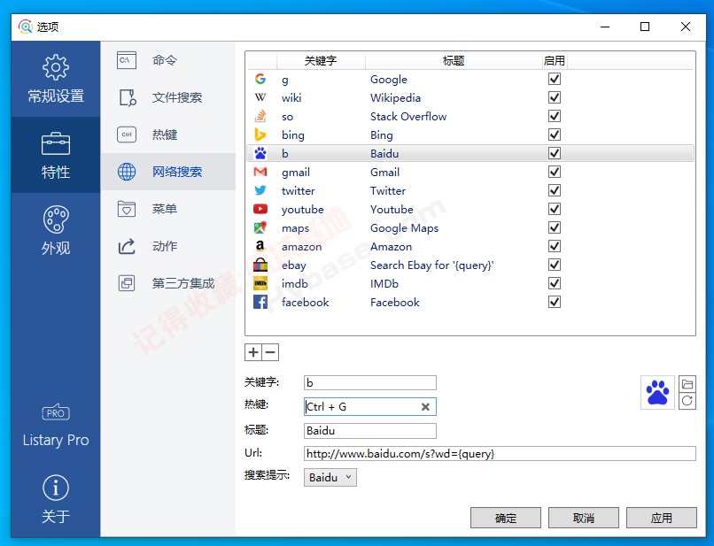714x546 pixels.
Task: Uncheck the Amazon entry
Action: [x=555, y=246]
